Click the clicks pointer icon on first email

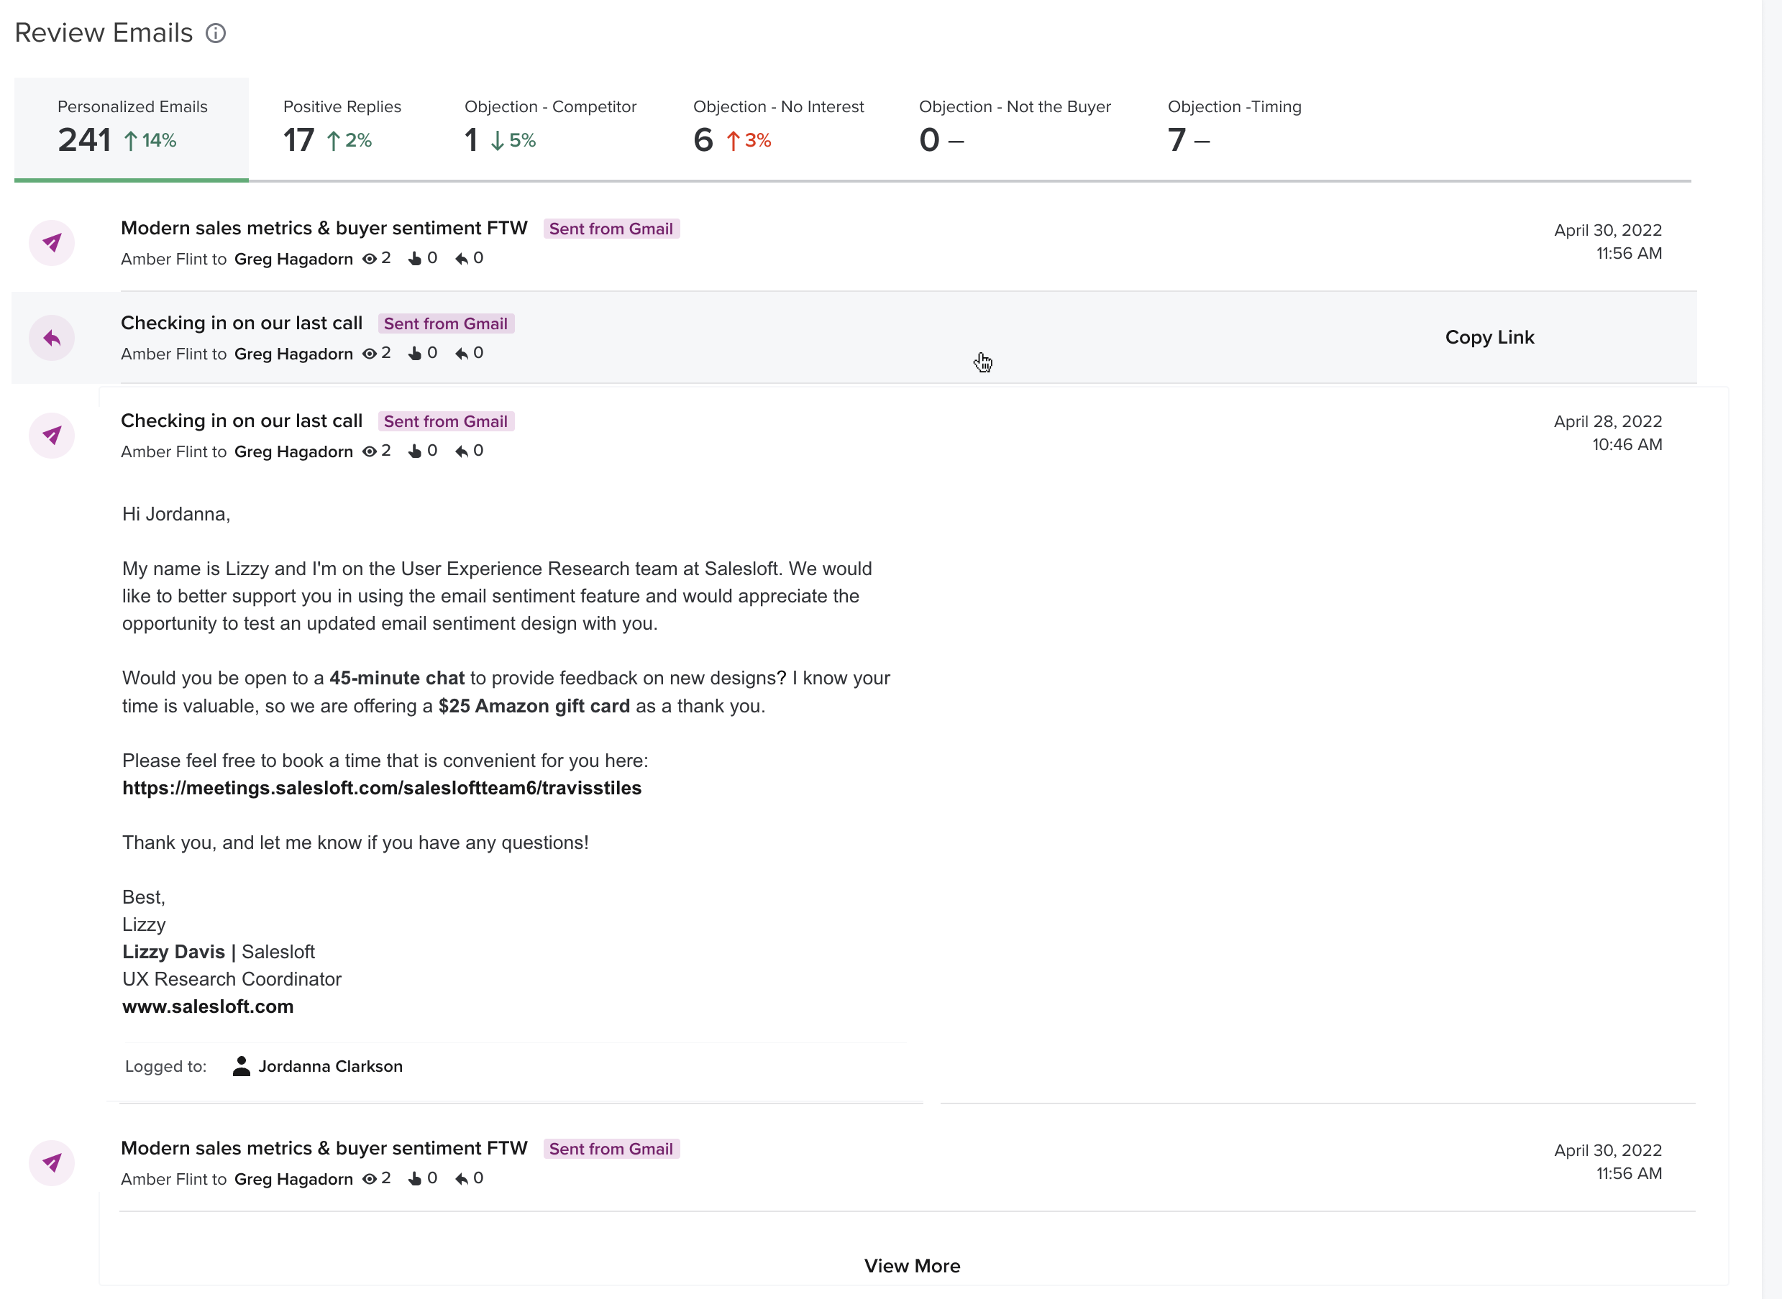point(414,259)
